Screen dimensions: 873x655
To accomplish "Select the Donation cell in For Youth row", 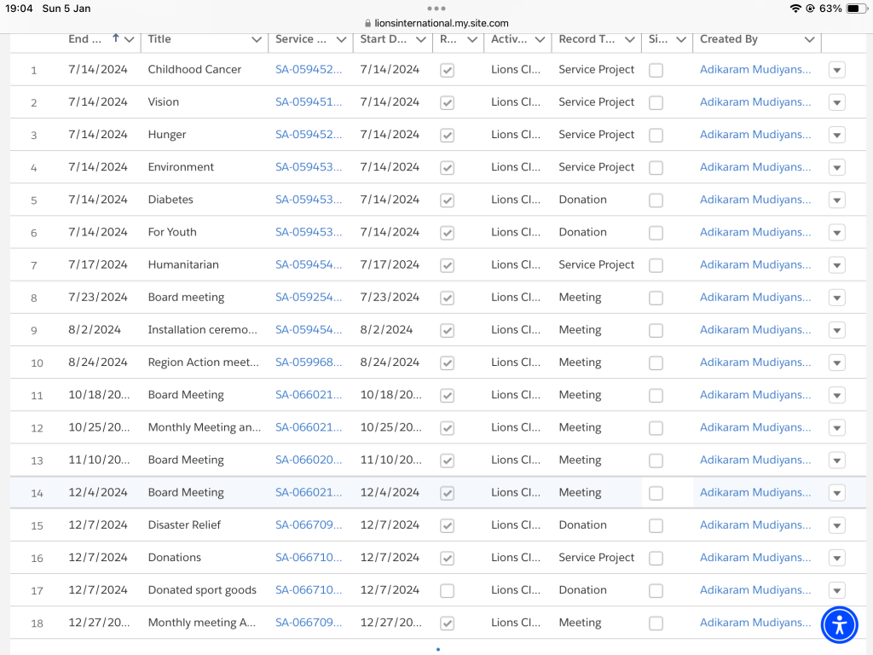I will [582, 232].
